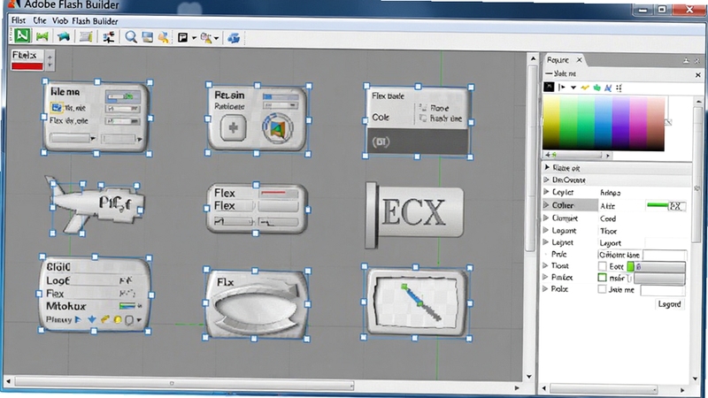The height and width of the screenshot is (398, 708).
Task: Close the Yolc me section
Action: click(x=698, y=74)
